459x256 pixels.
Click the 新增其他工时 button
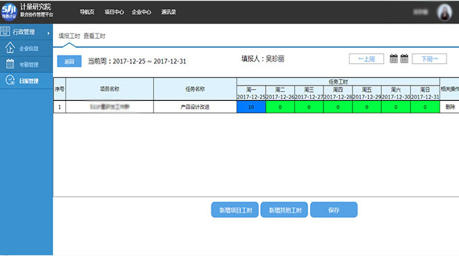[x=284, y=209]
